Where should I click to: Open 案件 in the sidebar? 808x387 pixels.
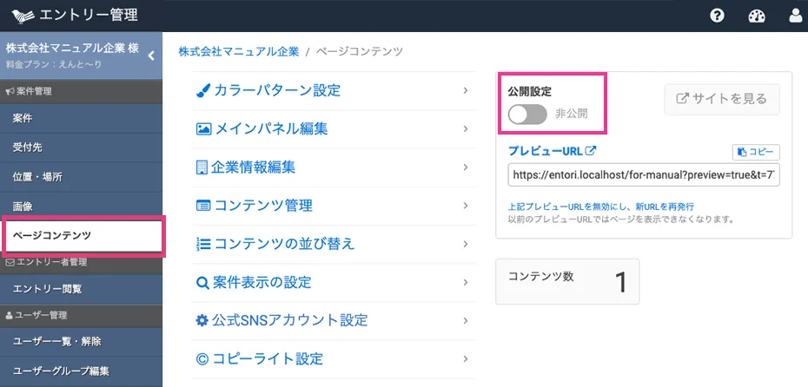[81, 118]
